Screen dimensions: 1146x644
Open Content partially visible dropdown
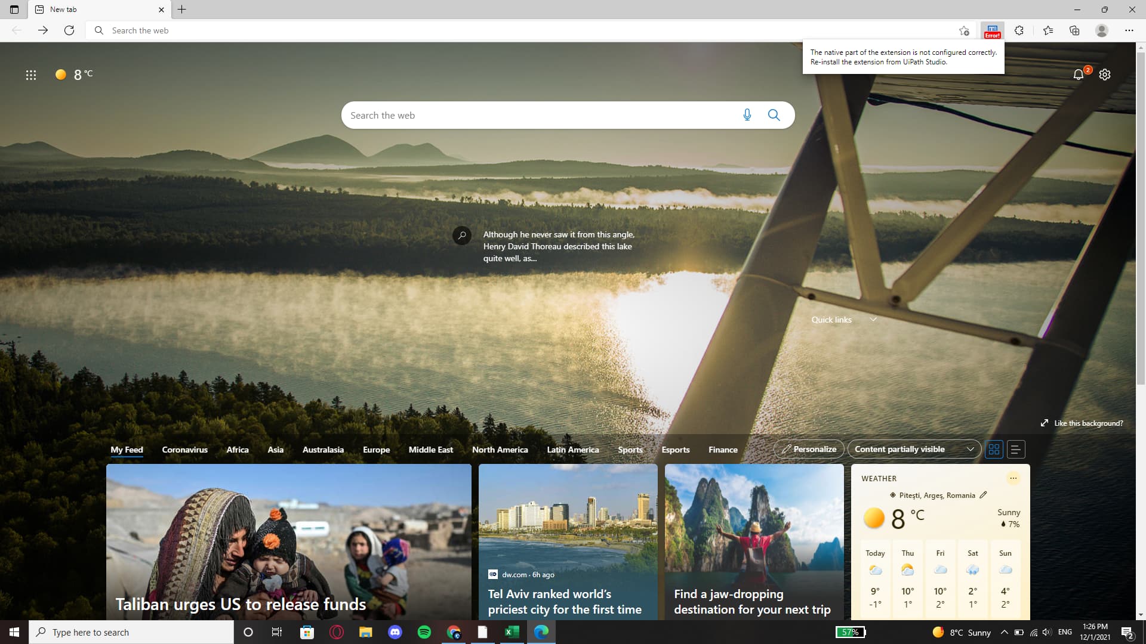click(914, 450)
